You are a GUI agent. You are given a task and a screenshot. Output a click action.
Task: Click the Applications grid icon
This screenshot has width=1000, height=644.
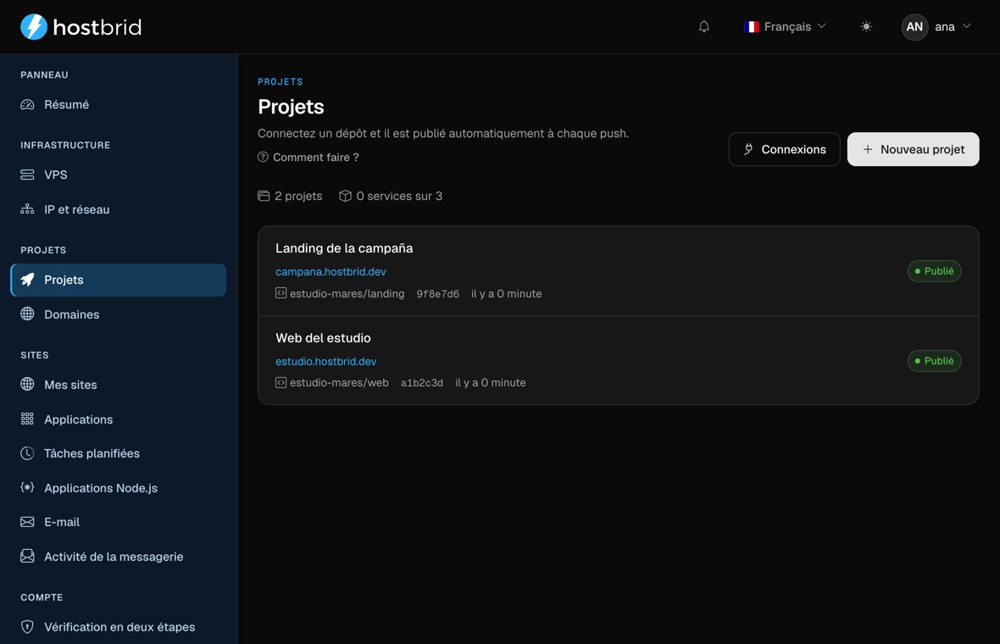(27, 419)
